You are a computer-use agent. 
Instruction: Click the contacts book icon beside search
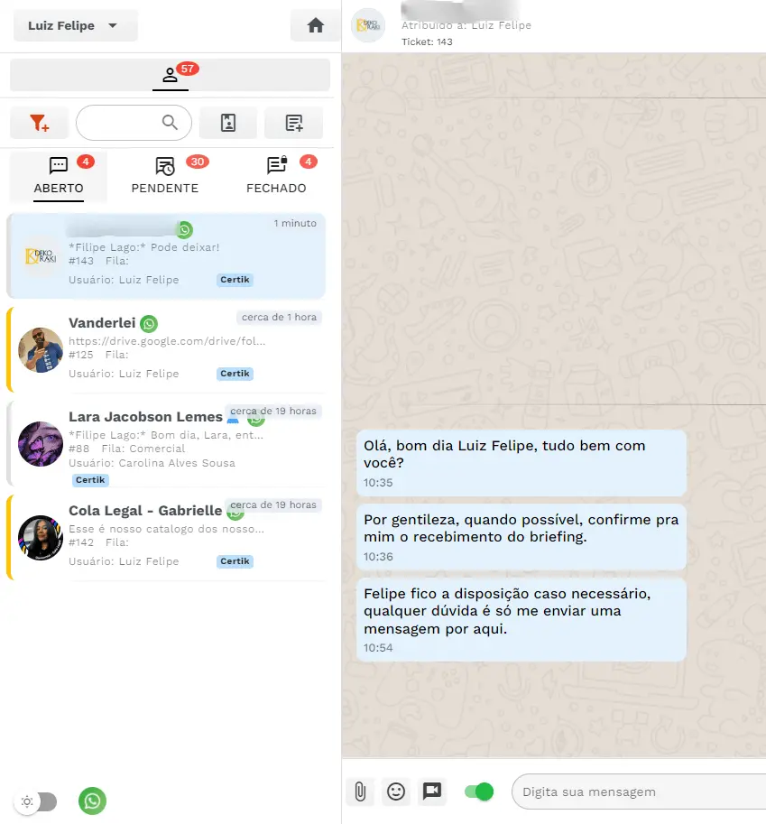coord(227,122)
